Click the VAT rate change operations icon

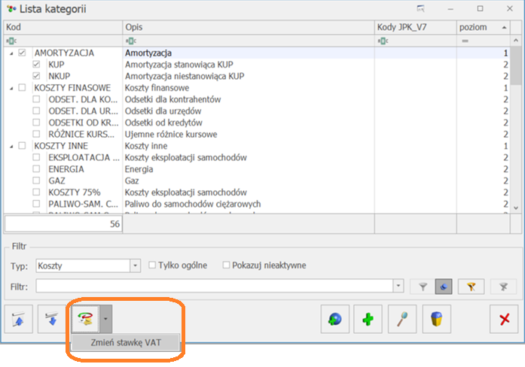click(85, 319)
